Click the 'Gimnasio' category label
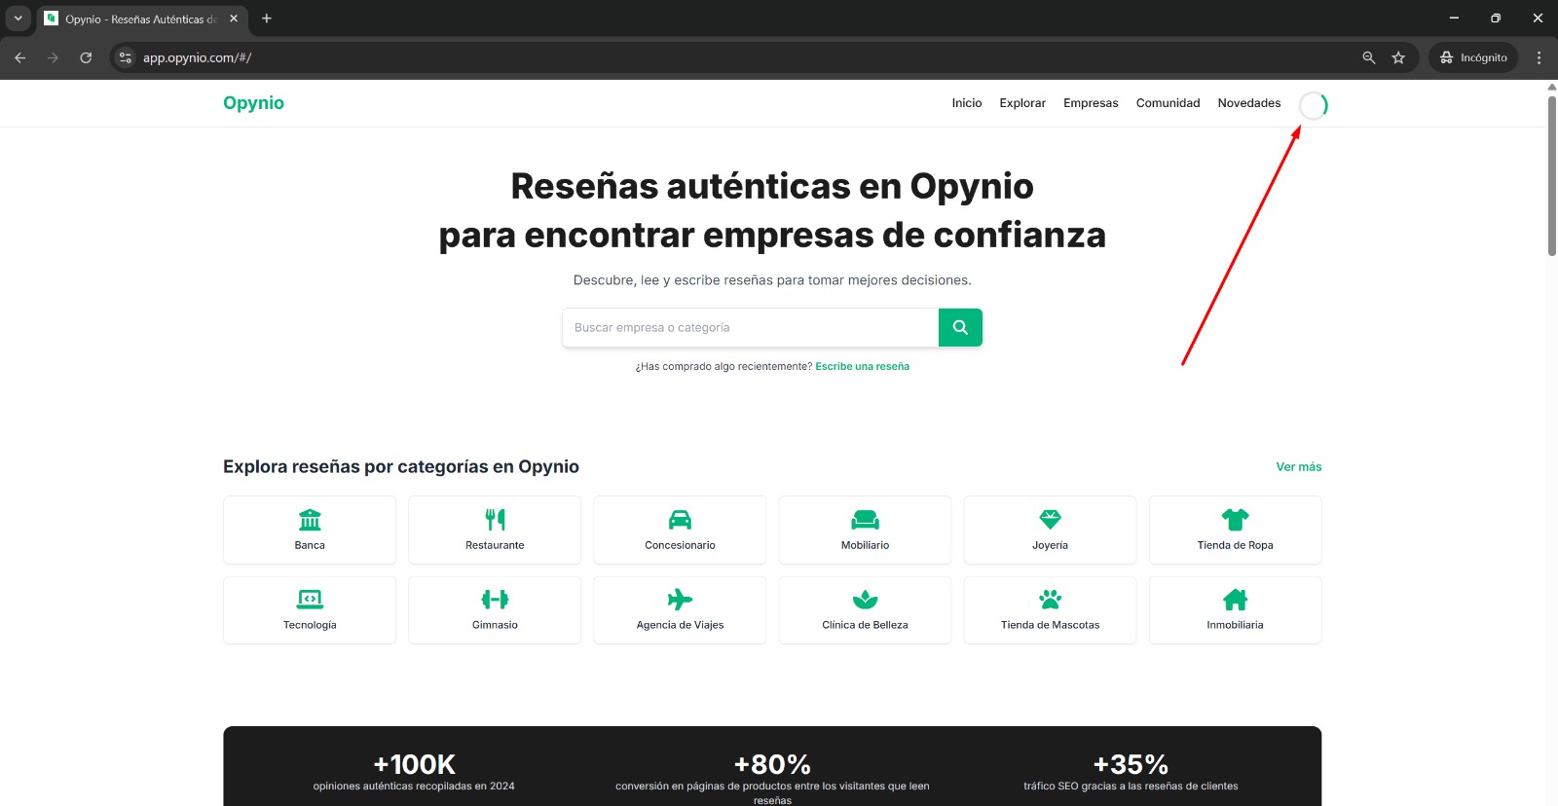 click(x=495, y=625)
